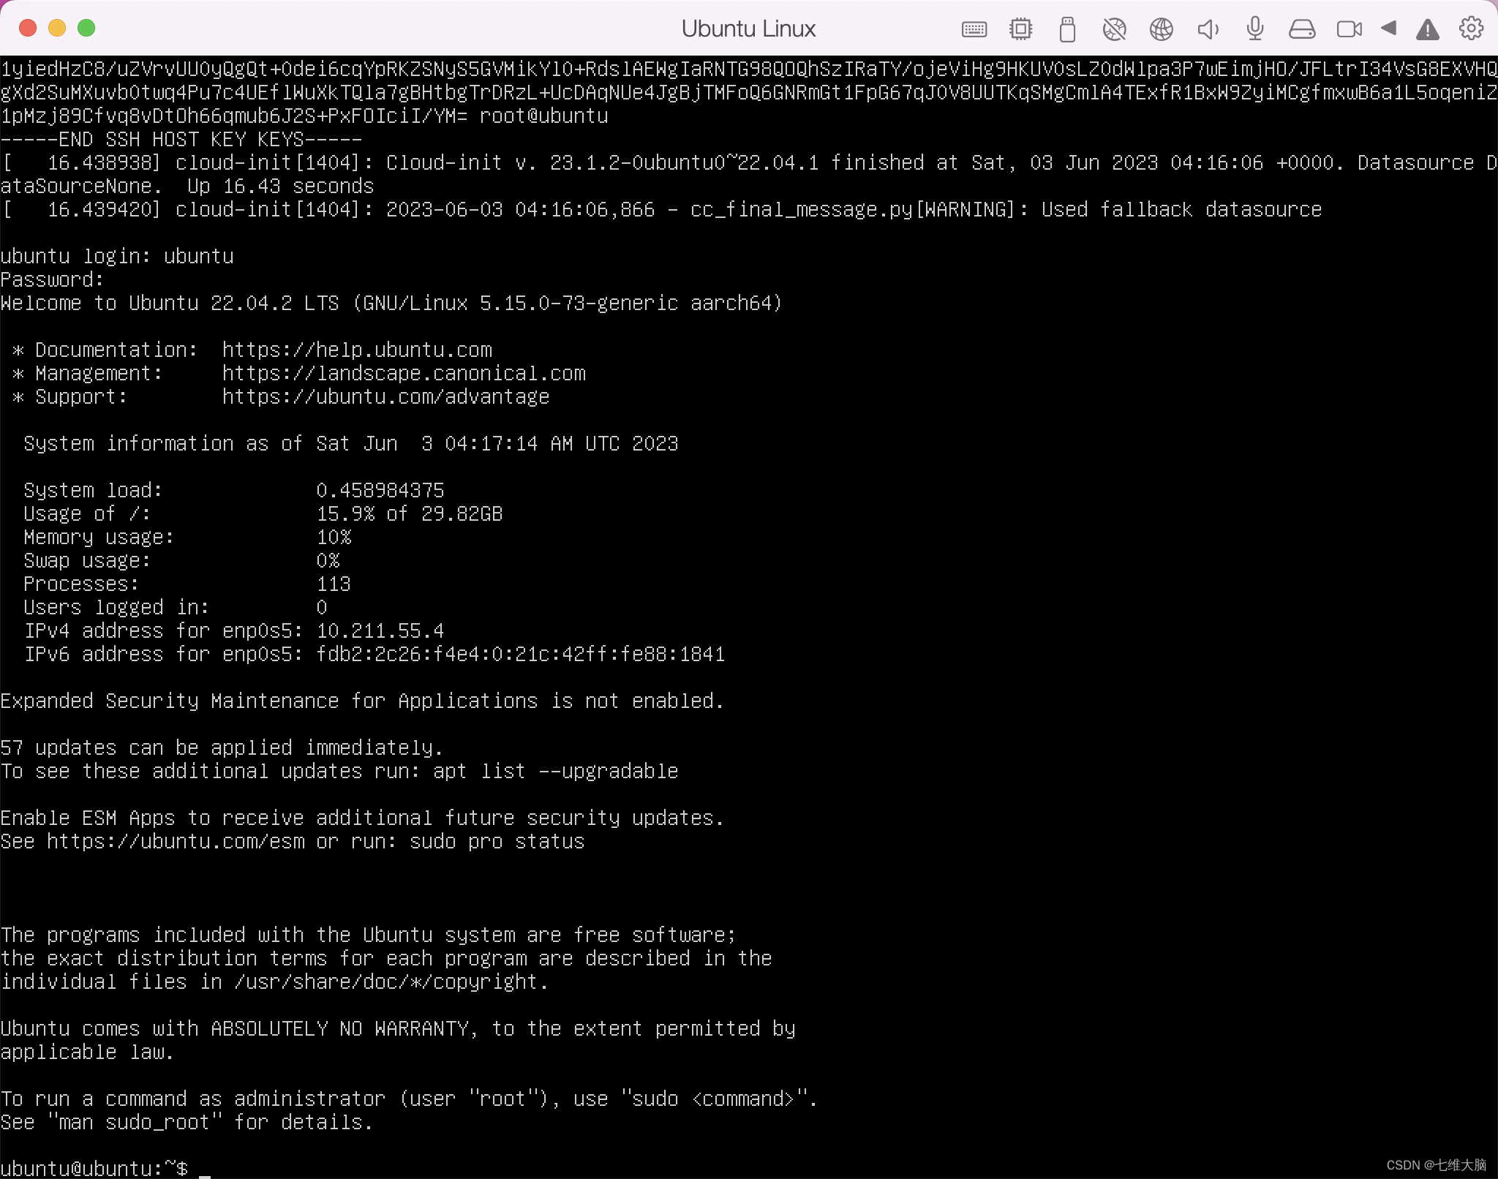Click 'Expanded Security Maintenance' line

362,701
